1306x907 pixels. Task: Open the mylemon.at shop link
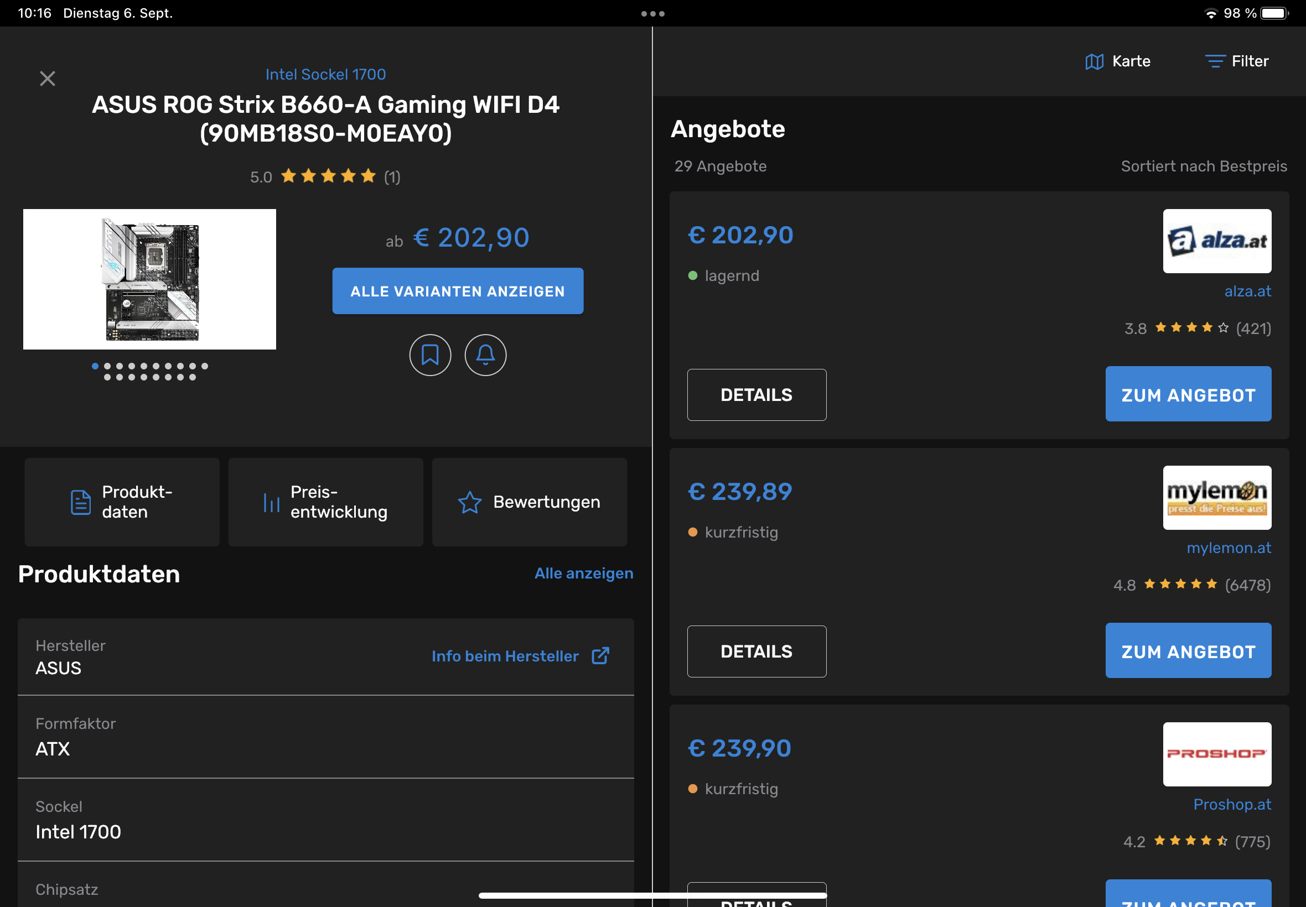pos(1229,549)
